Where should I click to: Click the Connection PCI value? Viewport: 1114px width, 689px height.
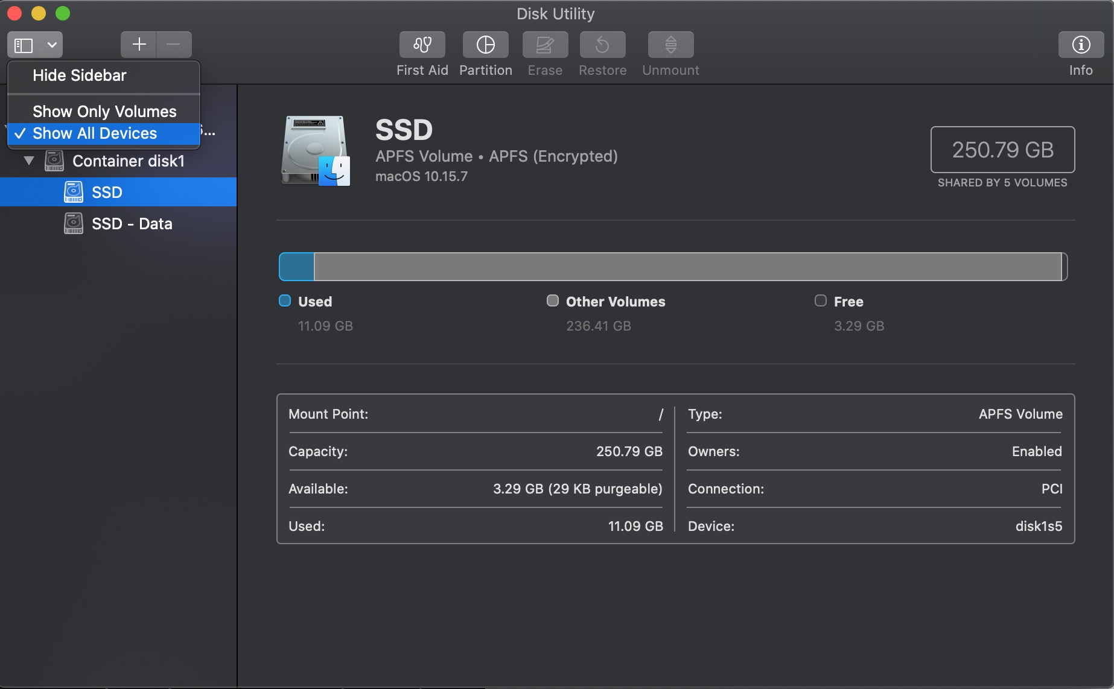click(x=1052, y=489)
